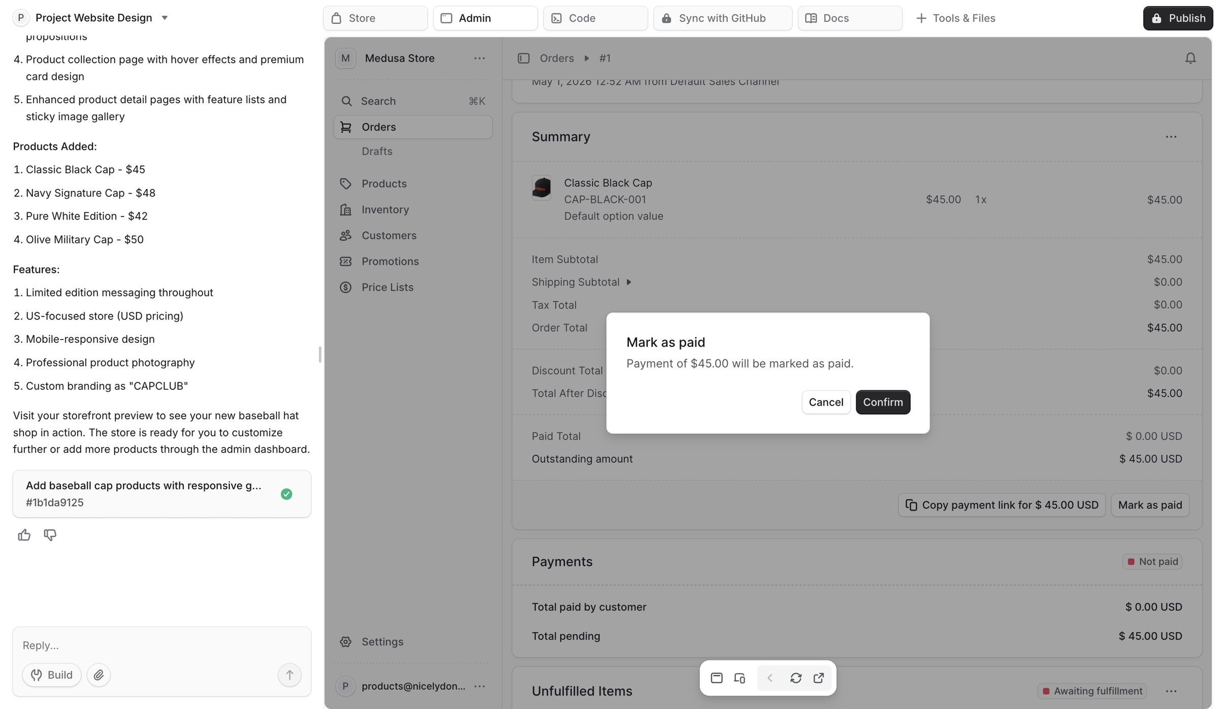Click the Promotions ticket icon
The image size is (1219, 709).
tap(345, 261)
